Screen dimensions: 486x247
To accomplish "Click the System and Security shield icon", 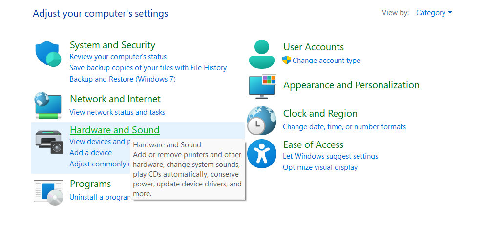I will coord(47,54).
